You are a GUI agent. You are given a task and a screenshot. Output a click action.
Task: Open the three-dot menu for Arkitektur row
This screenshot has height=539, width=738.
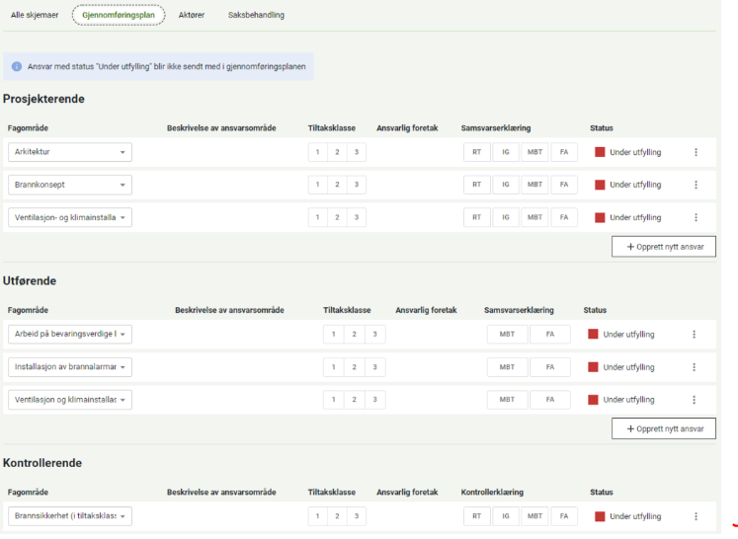pyautogui.click(x=696, y=152)
